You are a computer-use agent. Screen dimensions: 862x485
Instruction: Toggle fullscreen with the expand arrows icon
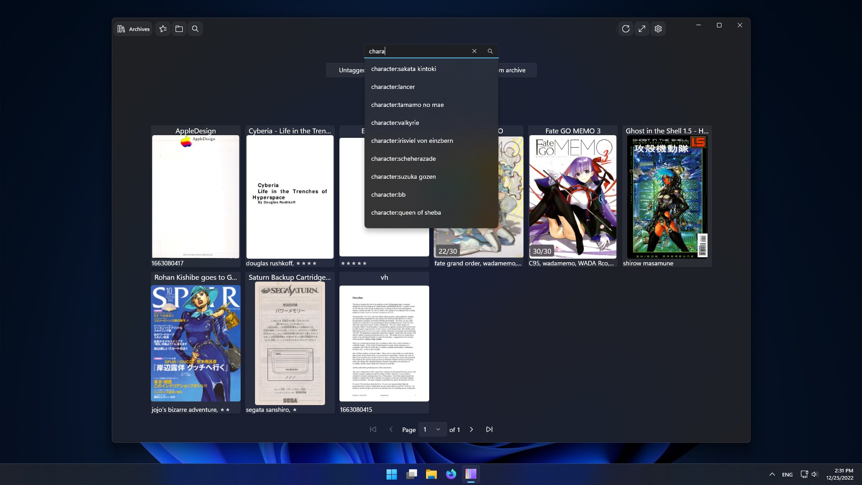point(642,29)
